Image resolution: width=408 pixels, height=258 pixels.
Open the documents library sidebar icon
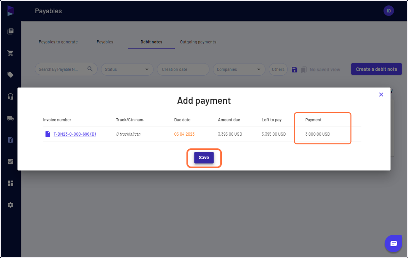11,32
